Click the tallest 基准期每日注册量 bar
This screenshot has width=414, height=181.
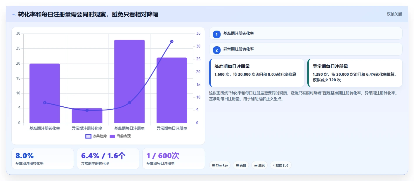click(x=129, y=81)
